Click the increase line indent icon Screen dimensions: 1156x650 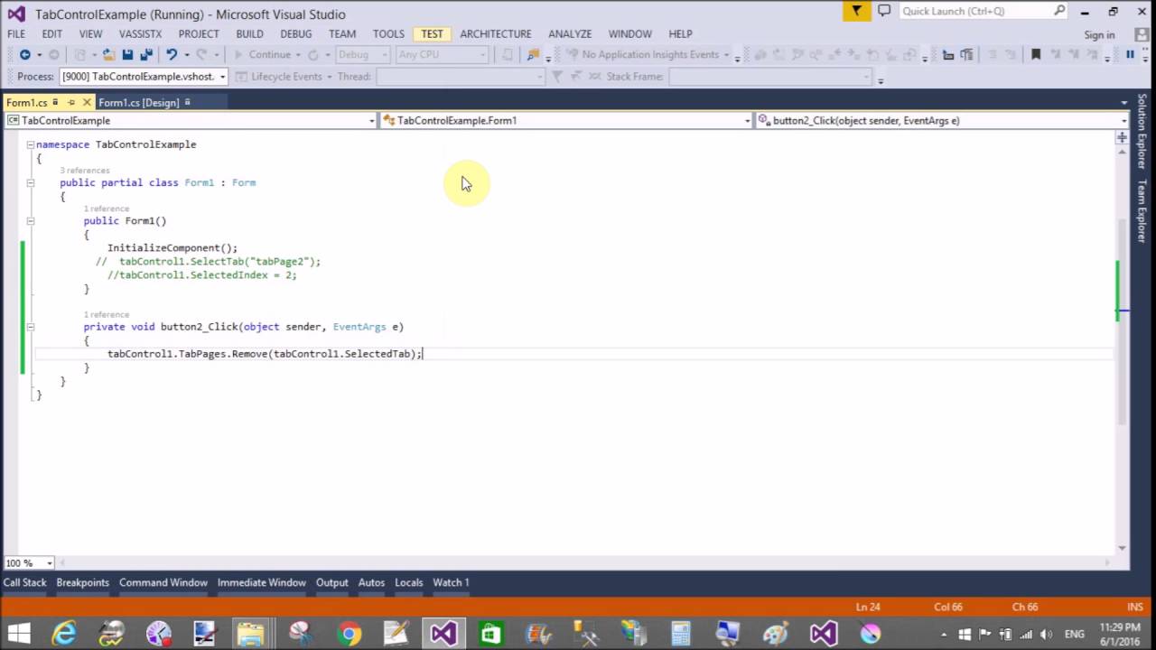tap(1011, 54)
